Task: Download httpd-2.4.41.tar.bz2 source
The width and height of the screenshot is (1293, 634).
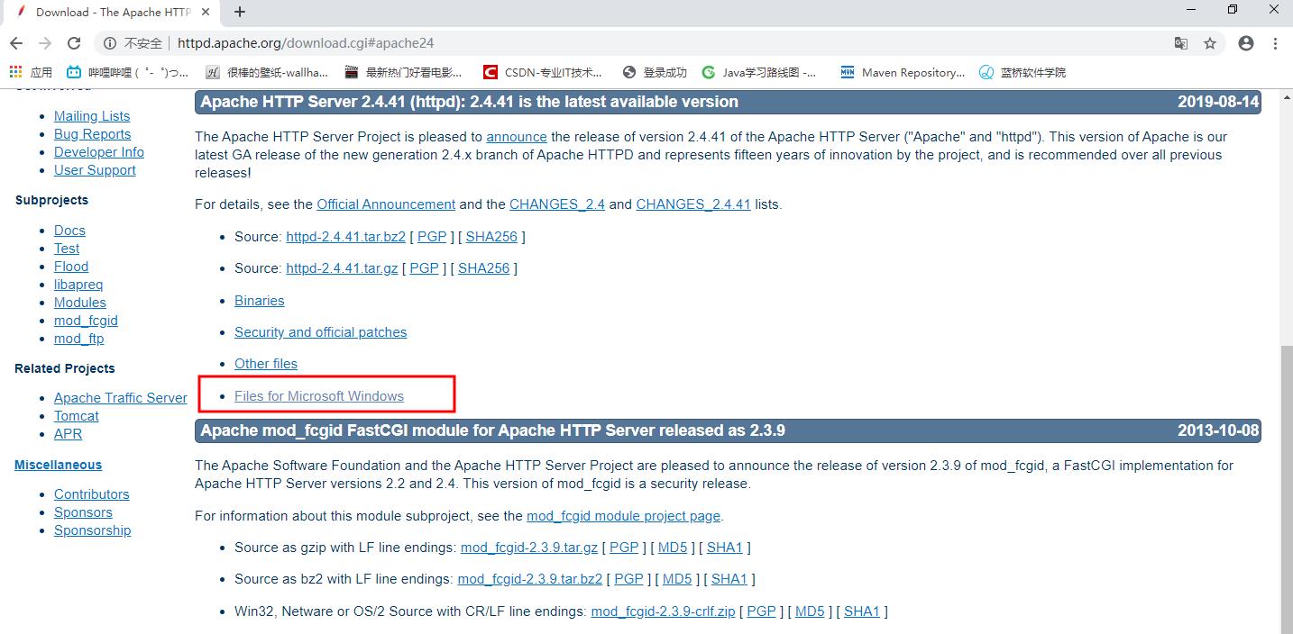Action: [x=345, y=237]
